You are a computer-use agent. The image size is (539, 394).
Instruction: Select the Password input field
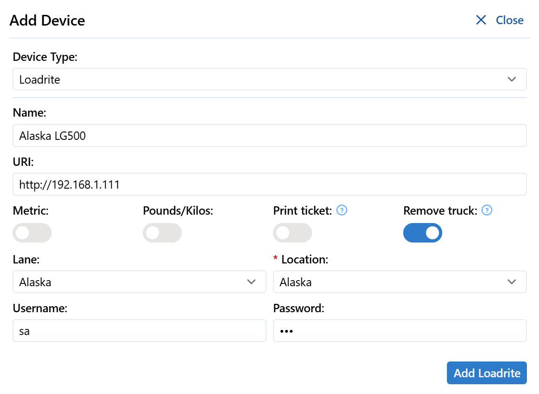coord(400,331)
